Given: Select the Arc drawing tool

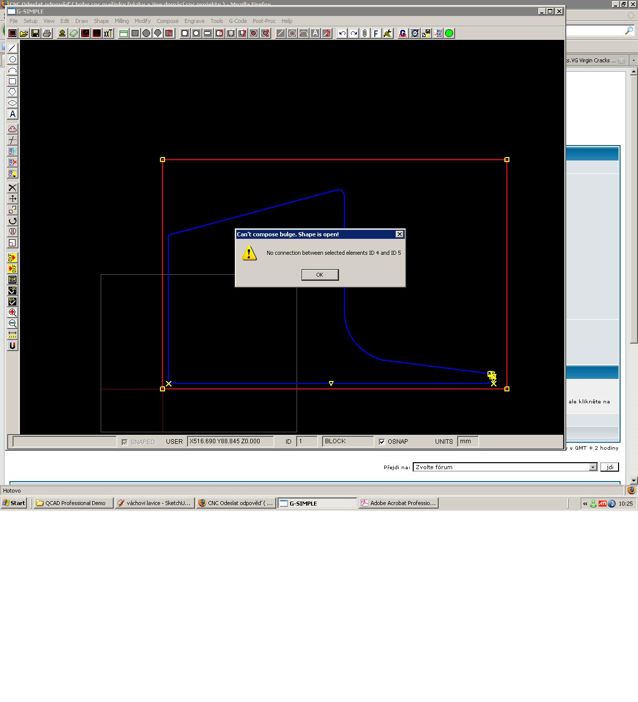Looking at the screenshot, I should [x=12, y=70].
